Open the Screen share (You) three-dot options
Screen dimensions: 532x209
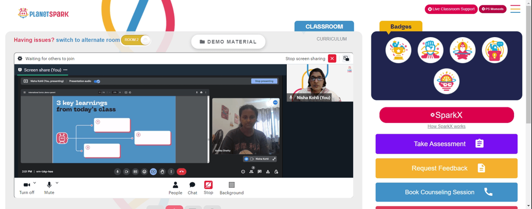pos(65,70)
